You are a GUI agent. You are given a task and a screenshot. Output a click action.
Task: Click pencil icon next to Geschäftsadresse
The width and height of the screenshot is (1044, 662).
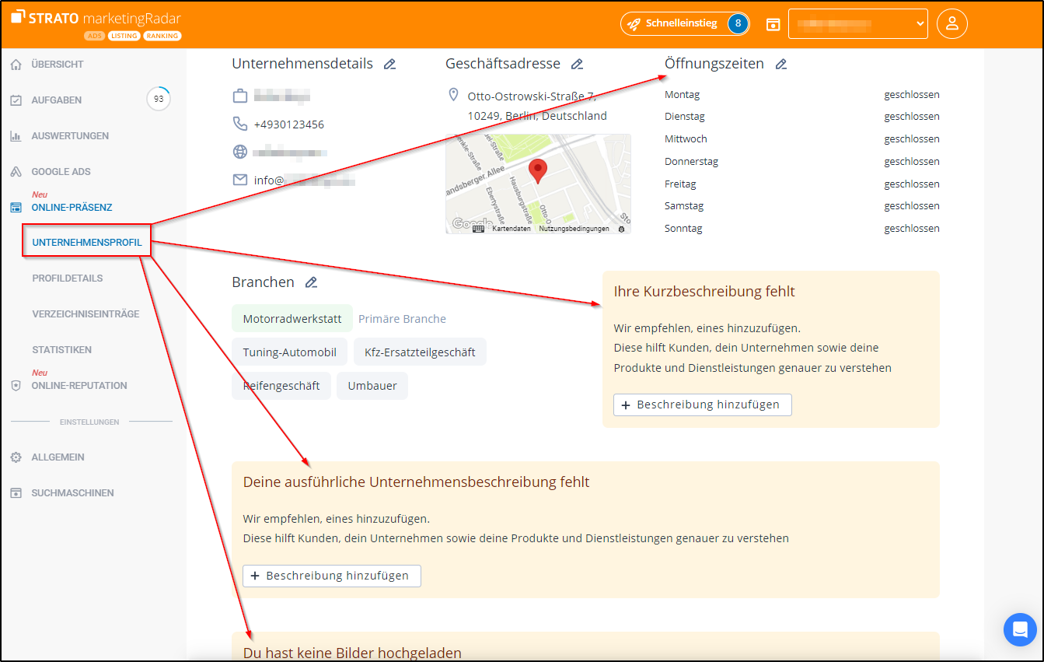577,64
